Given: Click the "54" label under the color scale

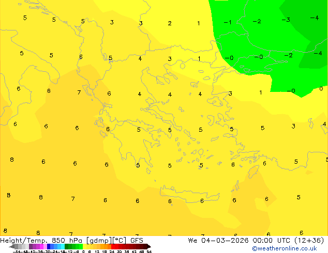Looking at the screenshot, I should (x=149, y=251).
